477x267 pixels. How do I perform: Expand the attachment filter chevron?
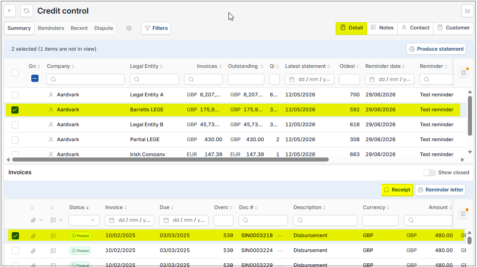point(41,220)
